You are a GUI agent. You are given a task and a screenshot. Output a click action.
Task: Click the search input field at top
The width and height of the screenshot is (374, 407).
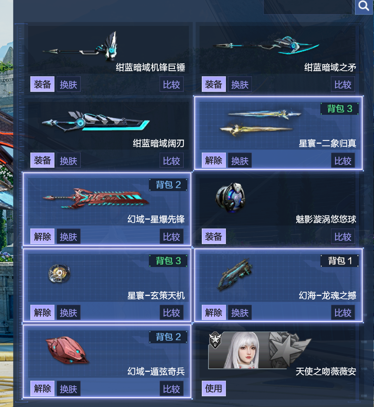(308, 7)
